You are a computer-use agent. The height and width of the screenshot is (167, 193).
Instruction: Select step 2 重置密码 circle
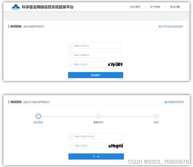click(98, 116)
